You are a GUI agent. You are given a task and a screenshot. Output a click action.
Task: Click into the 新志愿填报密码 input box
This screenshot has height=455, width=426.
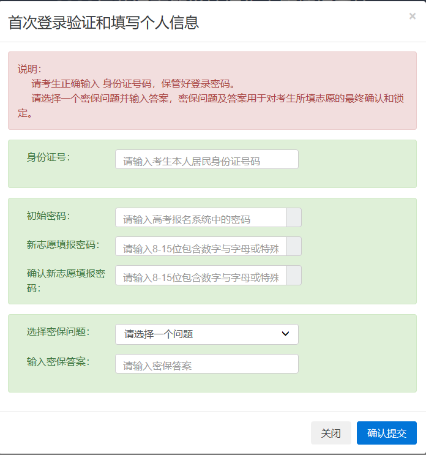[201, 246]
